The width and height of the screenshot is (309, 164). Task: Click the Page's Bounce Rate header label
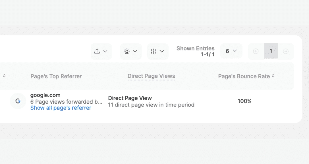(244, 76)
